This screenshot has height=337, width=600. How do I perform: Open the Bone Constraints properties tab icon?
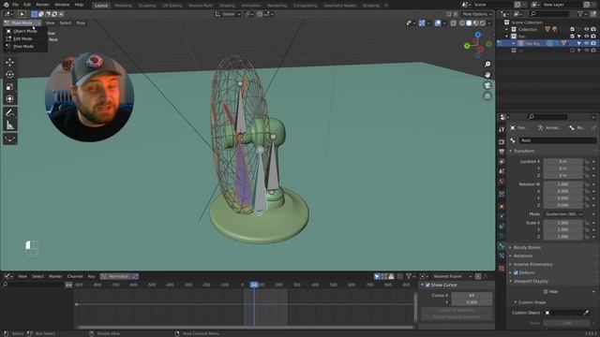[x=502, y=256]
